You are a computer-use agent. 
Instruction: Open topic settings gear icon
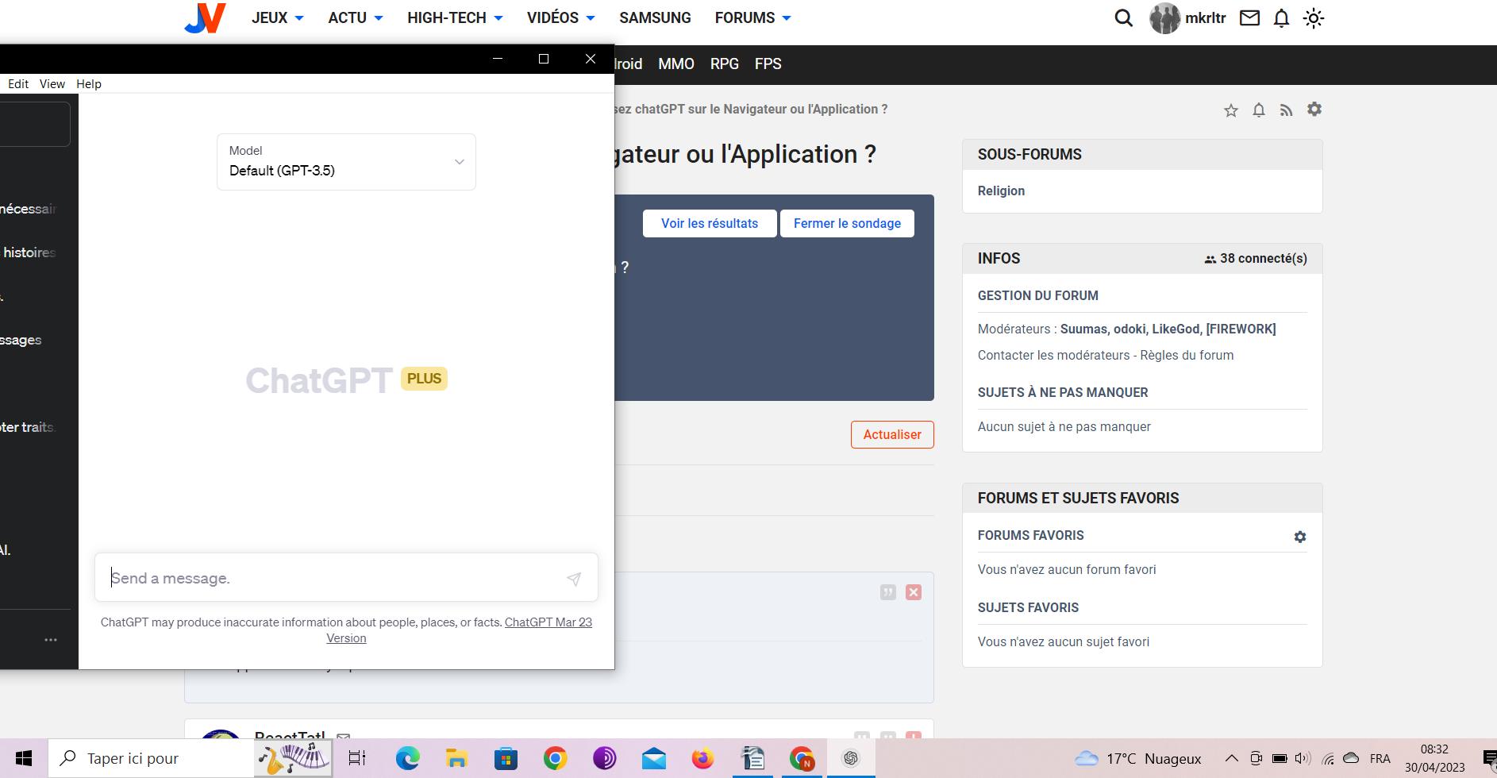coord(1314,110)
